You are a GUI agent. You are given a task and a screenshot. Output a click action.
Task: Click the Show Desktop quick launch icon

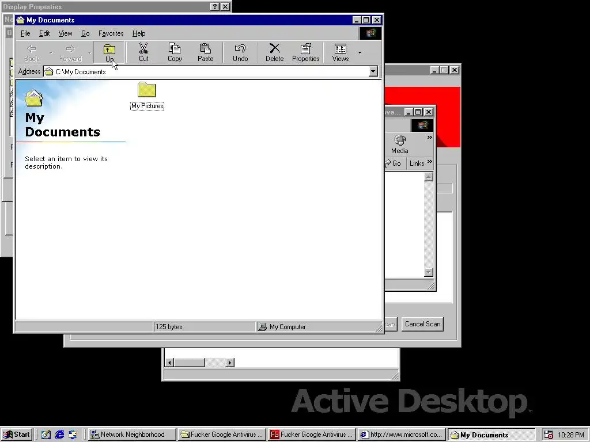tap(46, 435)
